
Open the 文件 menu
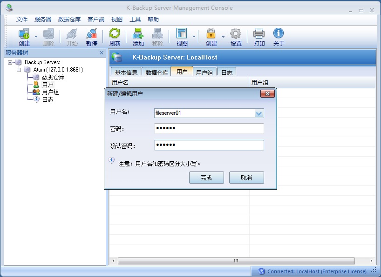[x=22, y=20]
